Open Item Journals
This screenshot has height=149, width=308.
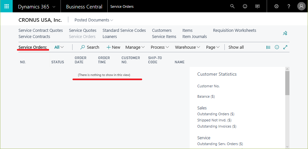tap(194, 36)
